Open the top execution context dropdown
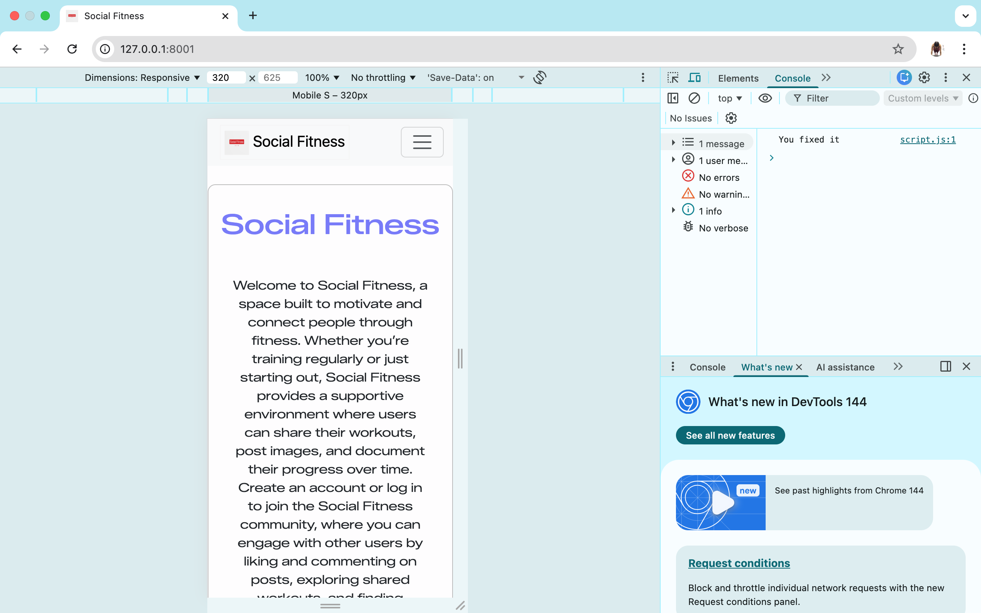The width and height of the screenshot is (981, 613). tap(730, 98)
